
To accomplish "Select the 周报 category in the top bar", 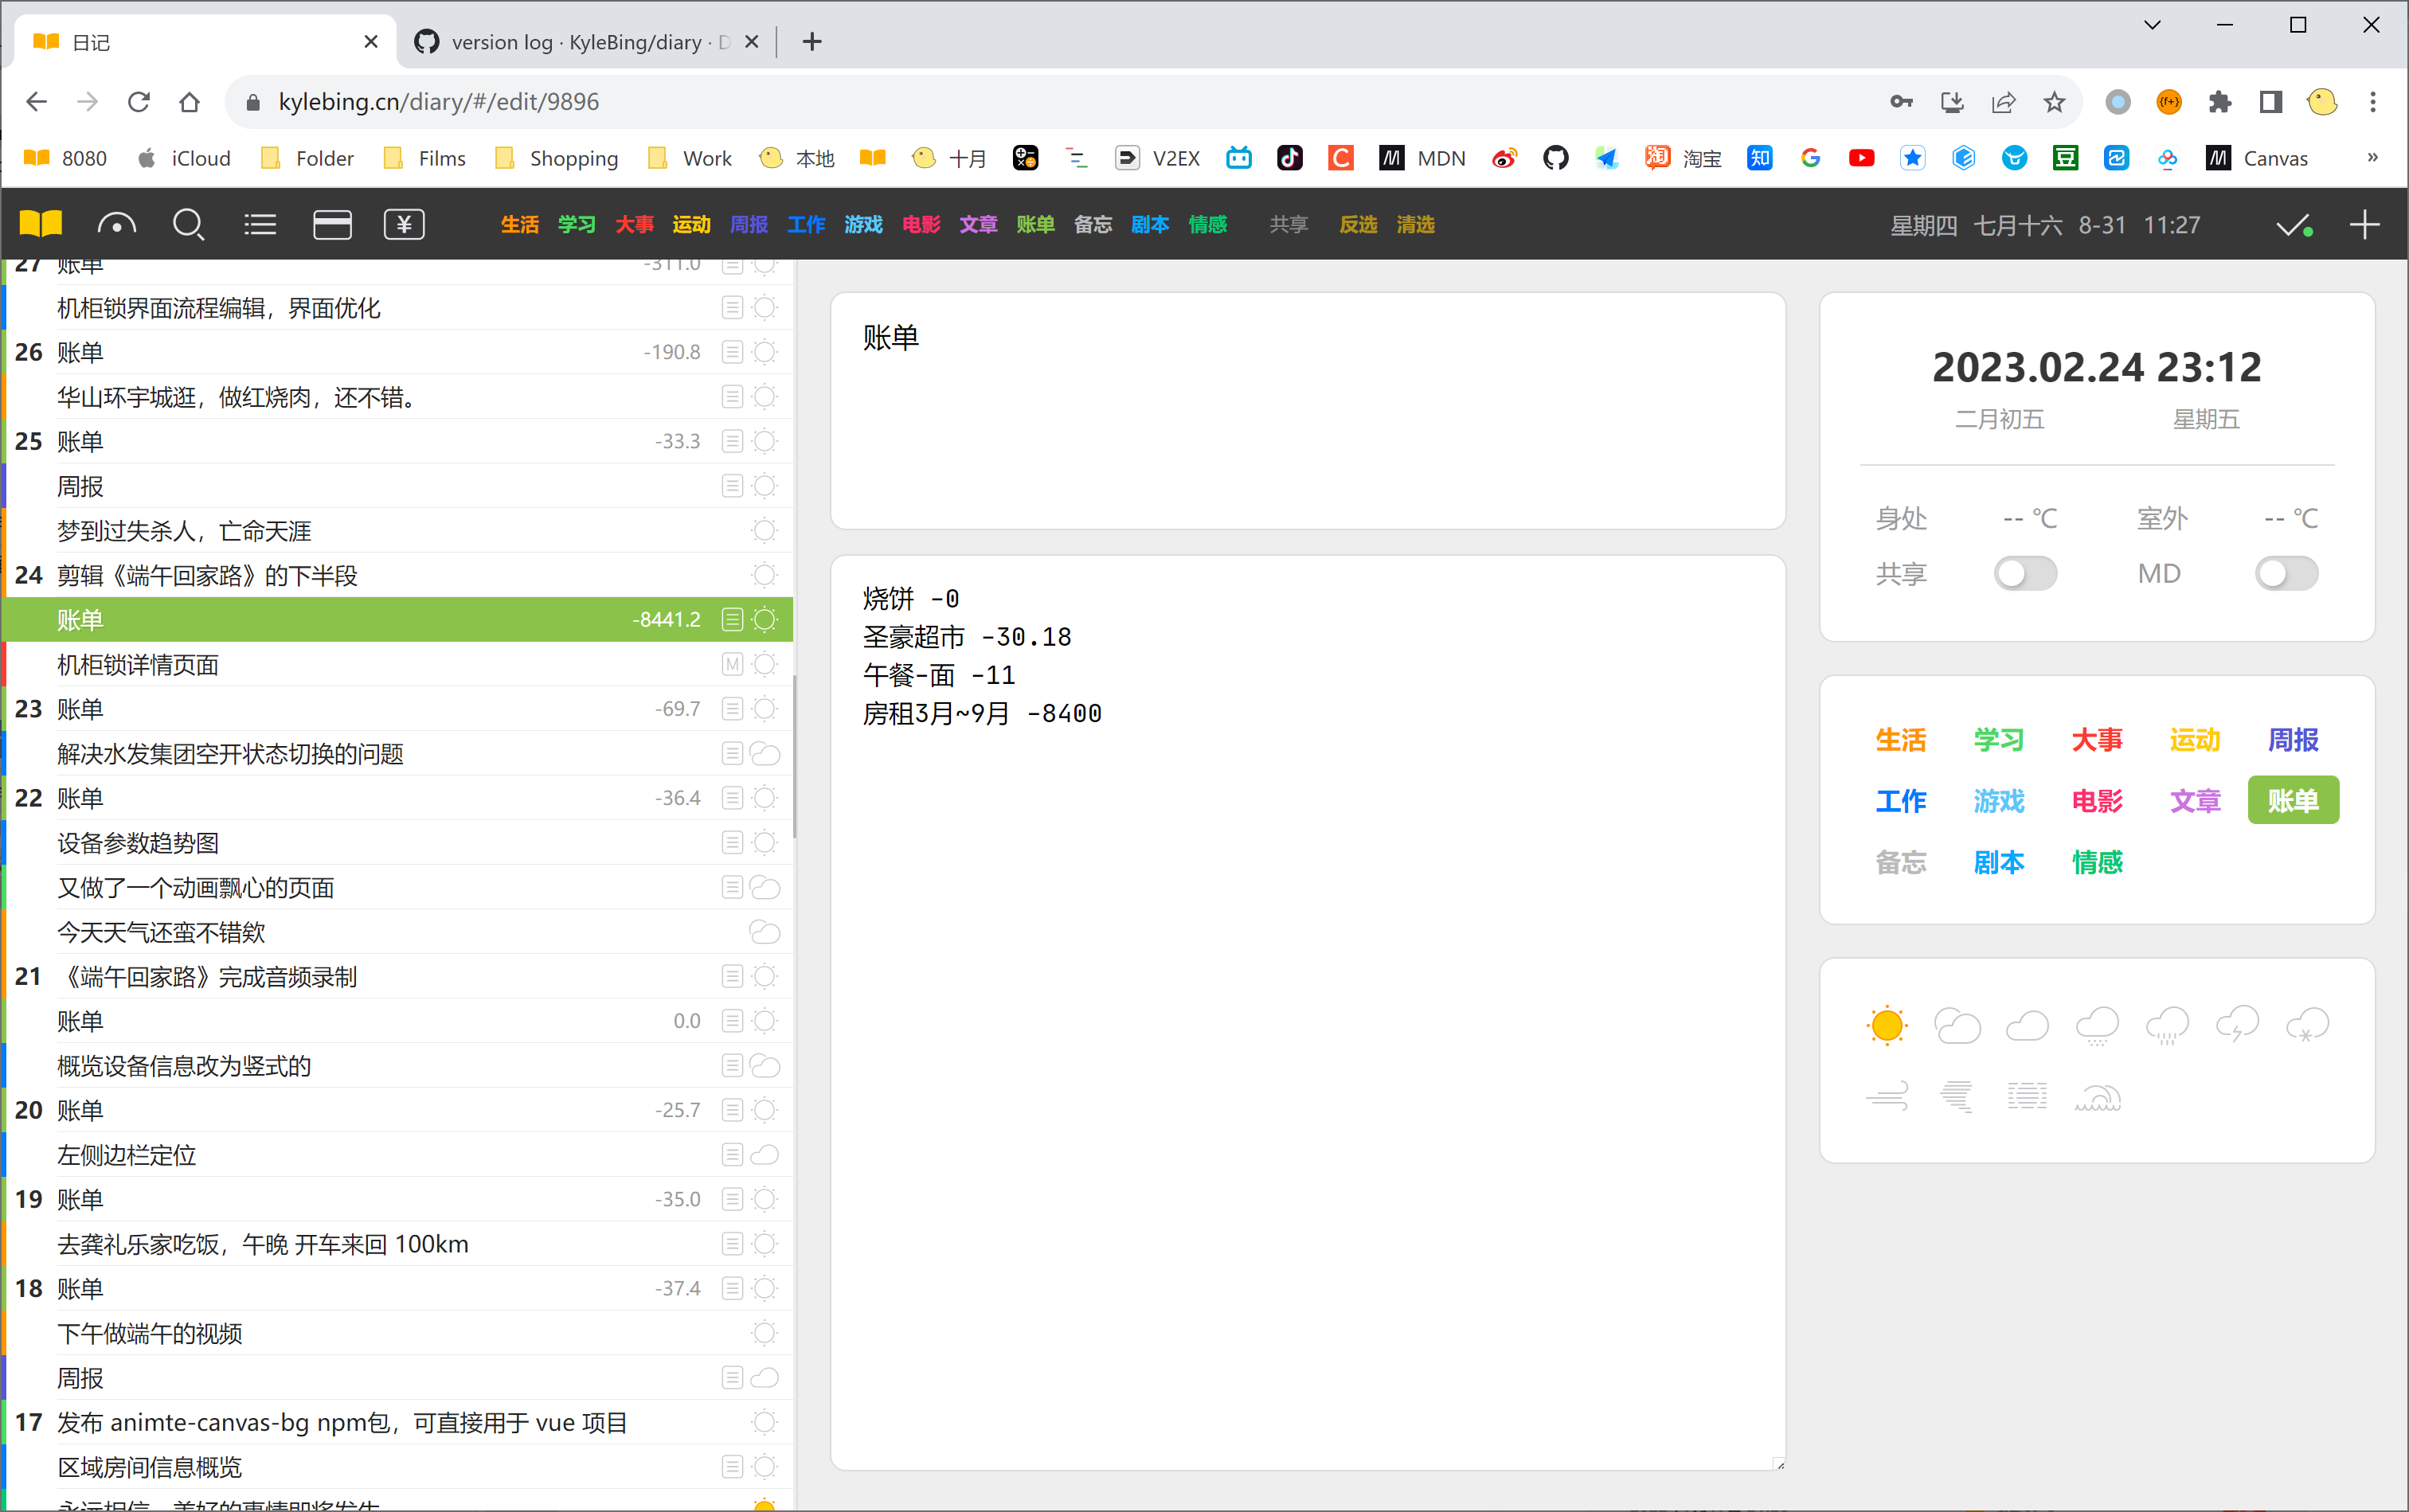I will [749, 224].
